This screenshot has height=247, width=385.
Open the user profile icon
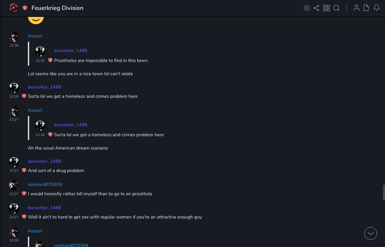356,8
